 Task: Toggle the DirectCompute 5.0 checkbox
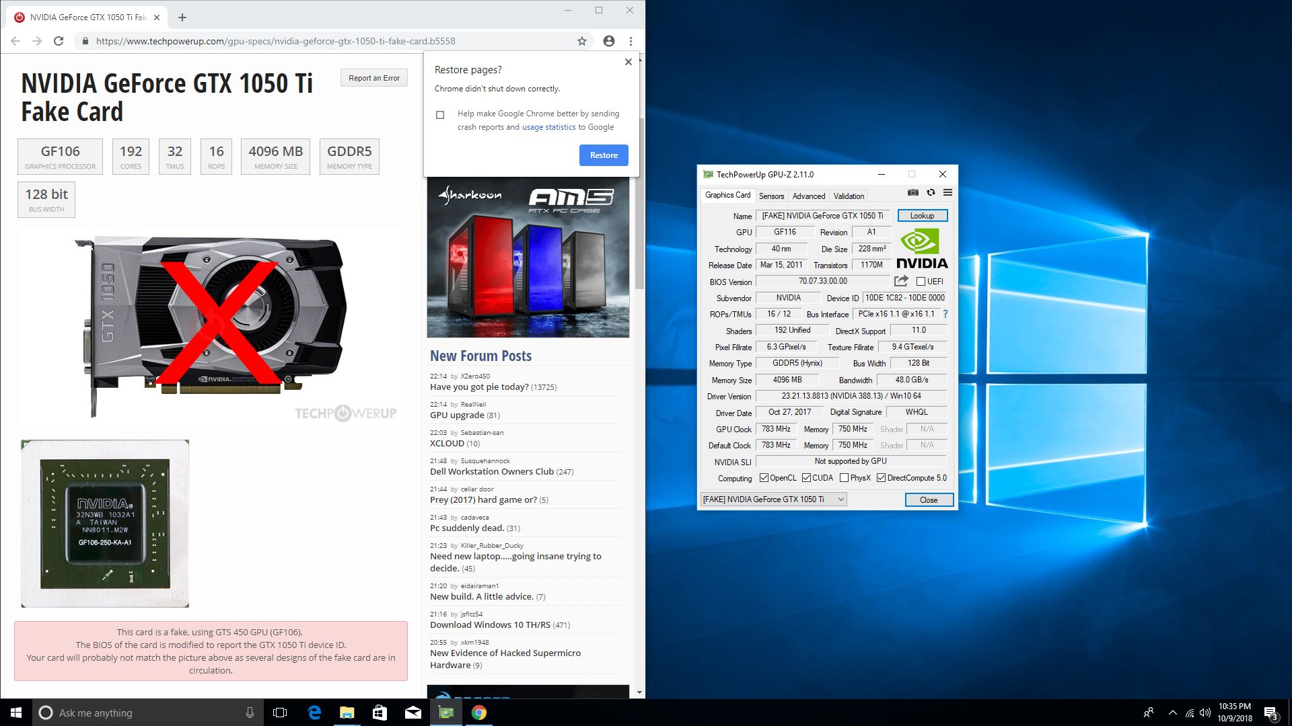click(x=881, y=478)
